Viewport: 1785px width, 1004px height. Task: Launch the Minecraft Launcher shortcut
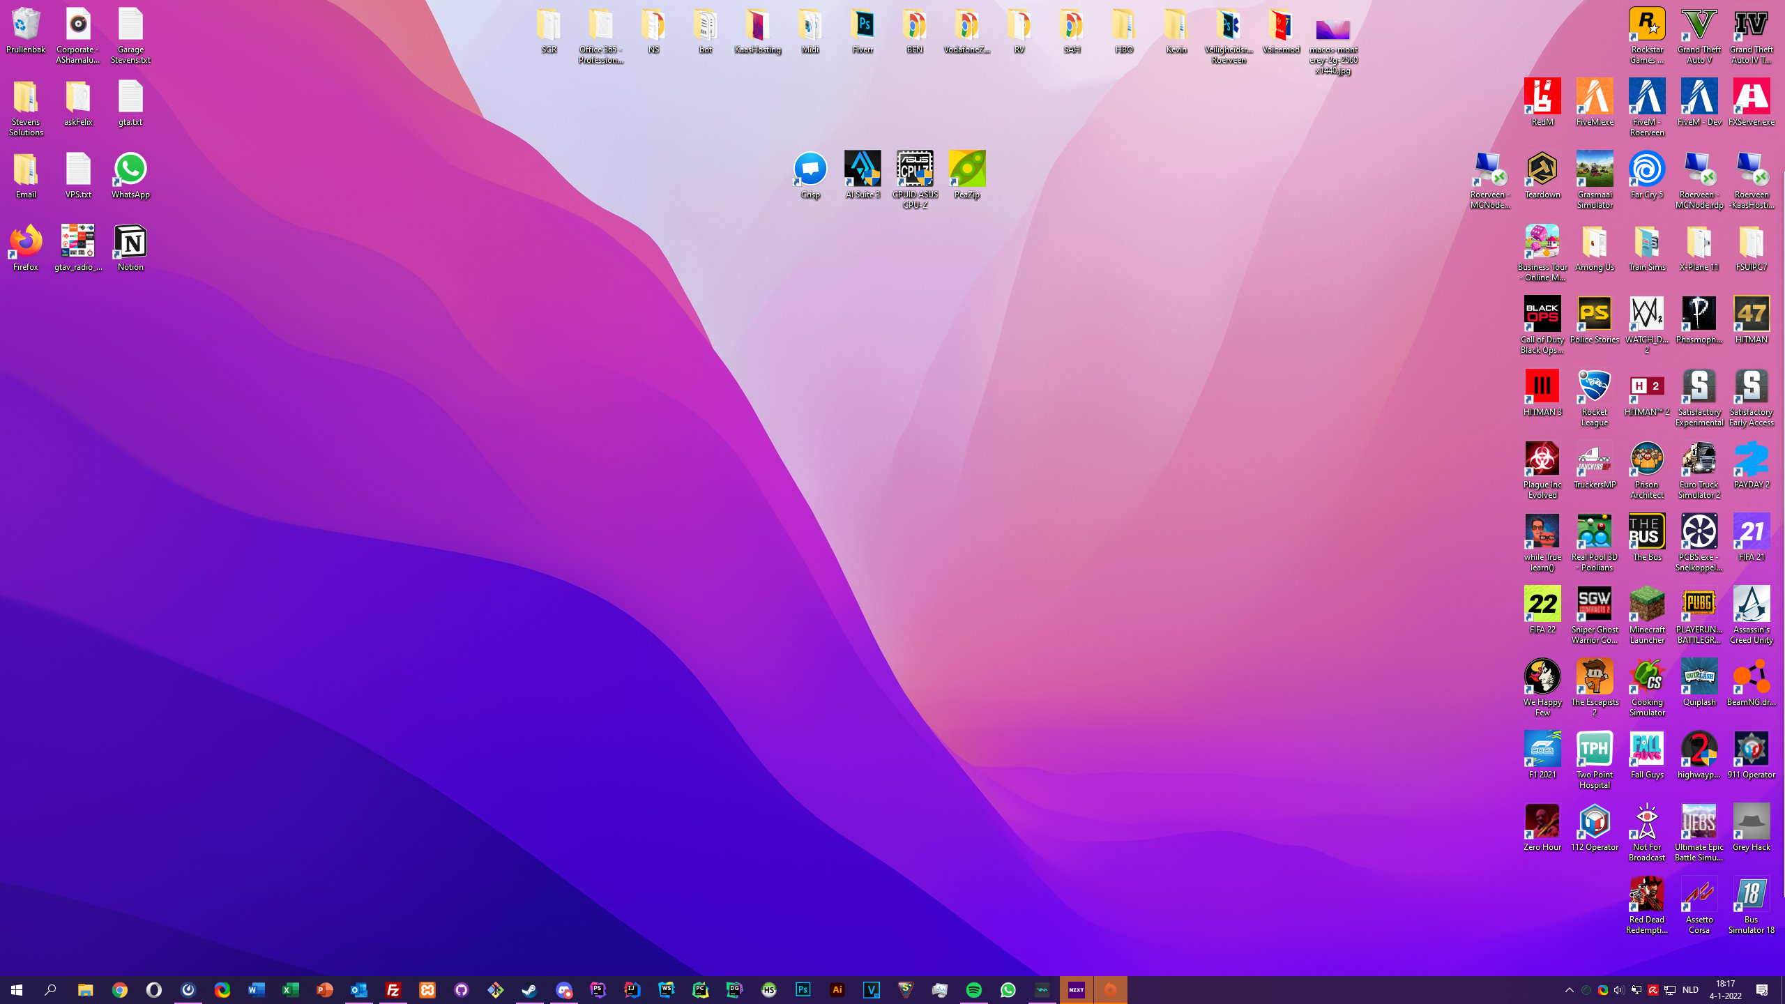(x=1646, y=604)
